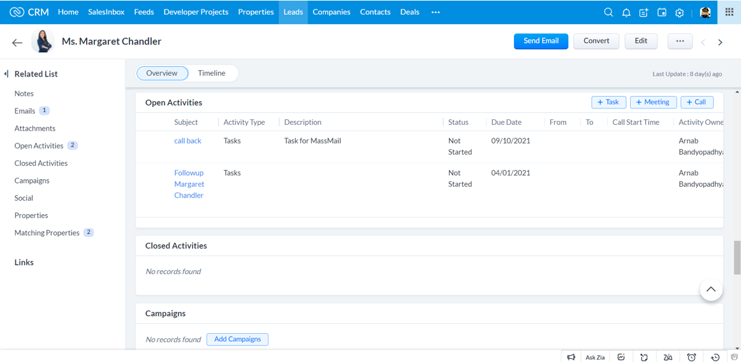Collapse the Related List sidebar
The height and width of the screenshot is (362, 741).
(6, 74)
